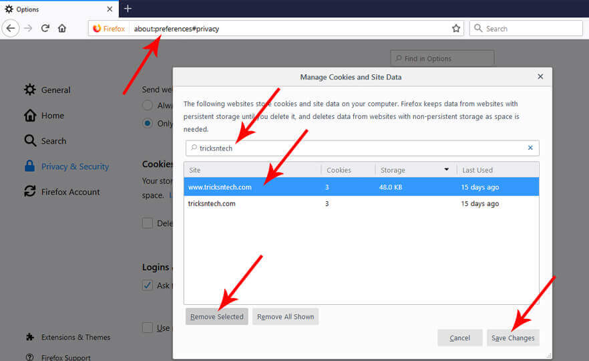This screenshot has height=361, width=589.
Task: Click Cancel button in dialog
Action: [x=459, y=338]
